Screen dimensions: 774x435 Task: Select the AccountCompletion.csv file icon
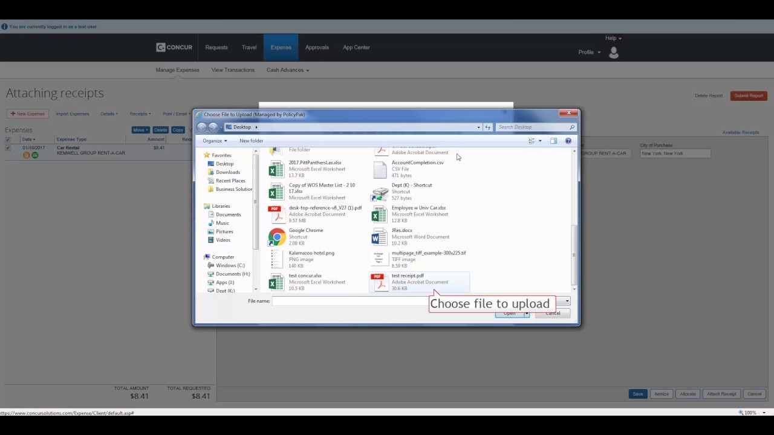click(380, 170)
